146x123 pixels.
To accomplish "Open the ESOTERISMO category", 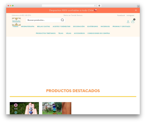I will 93,26.
